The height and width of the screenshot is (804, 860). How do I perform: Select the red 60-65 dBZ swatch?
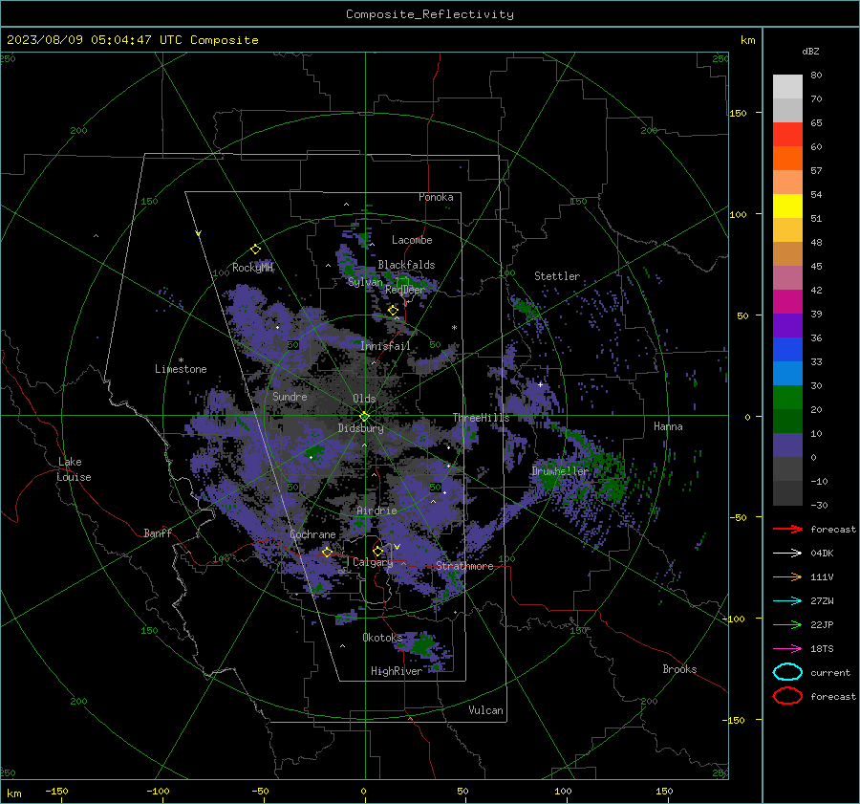click(x=787, y=135)
